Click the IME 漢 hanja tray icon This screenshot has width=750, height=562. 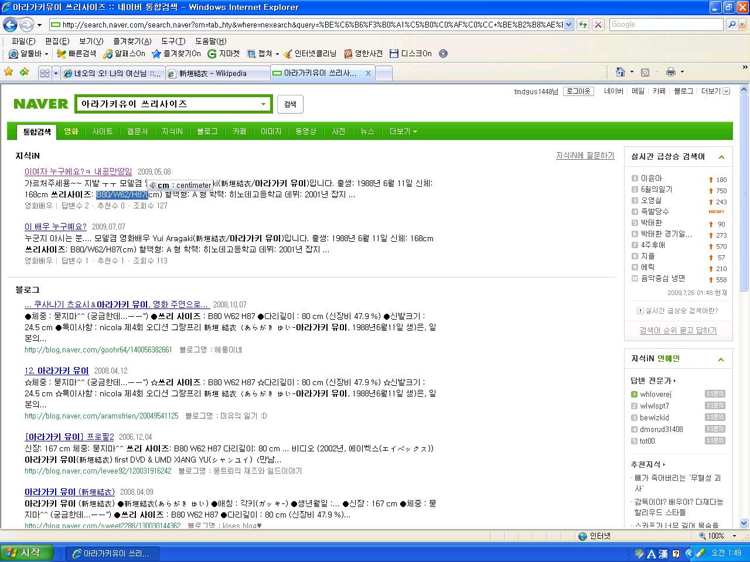(663, 553)
